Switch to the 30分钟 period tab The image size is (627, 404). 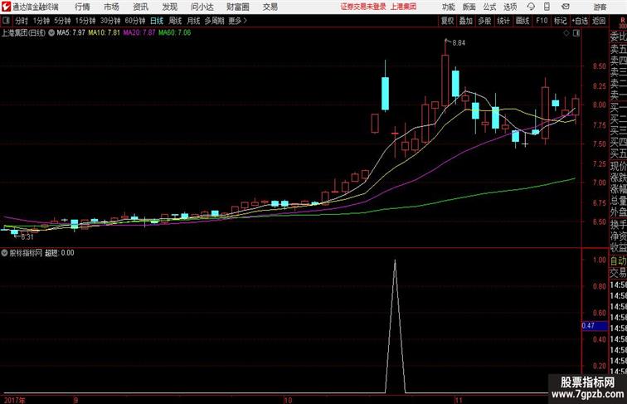(x=110, y=21)
